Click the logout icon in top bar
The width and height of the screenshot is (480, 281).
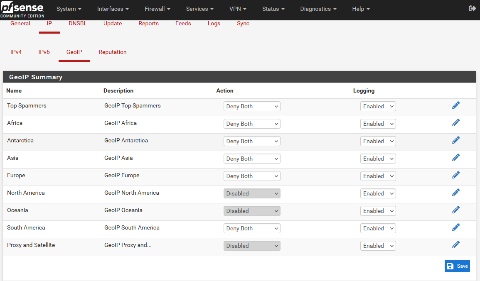[472, 9]
